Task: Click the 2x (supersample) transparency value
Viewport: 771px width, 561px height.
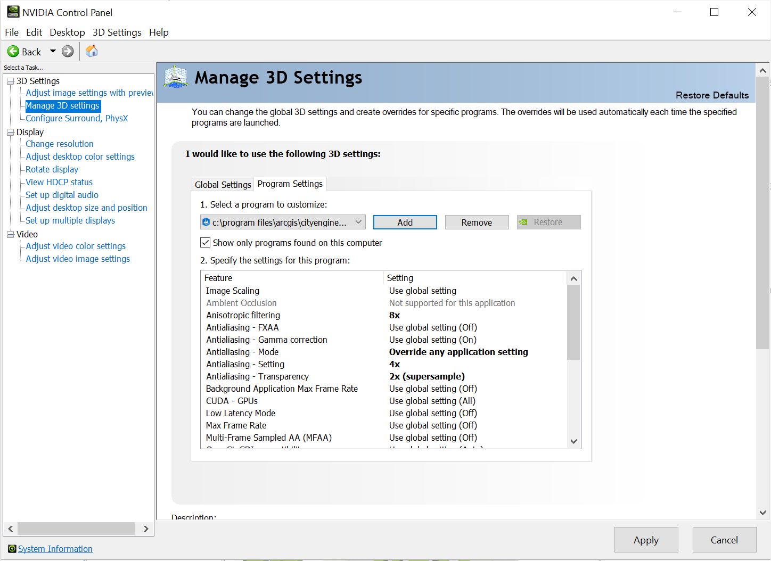Action: coord(427,376)
